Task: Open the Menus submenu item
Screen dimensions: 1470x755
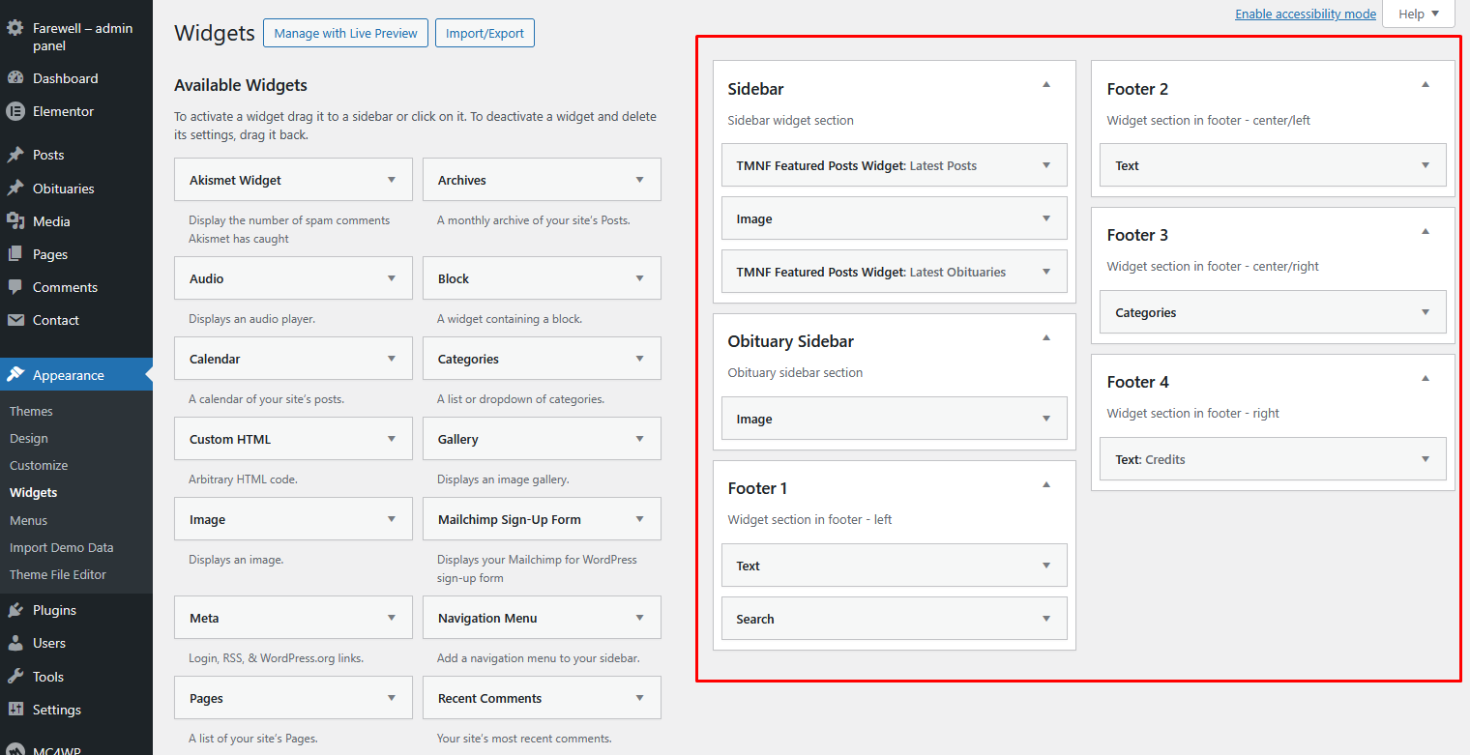Action: pos(28,520)
